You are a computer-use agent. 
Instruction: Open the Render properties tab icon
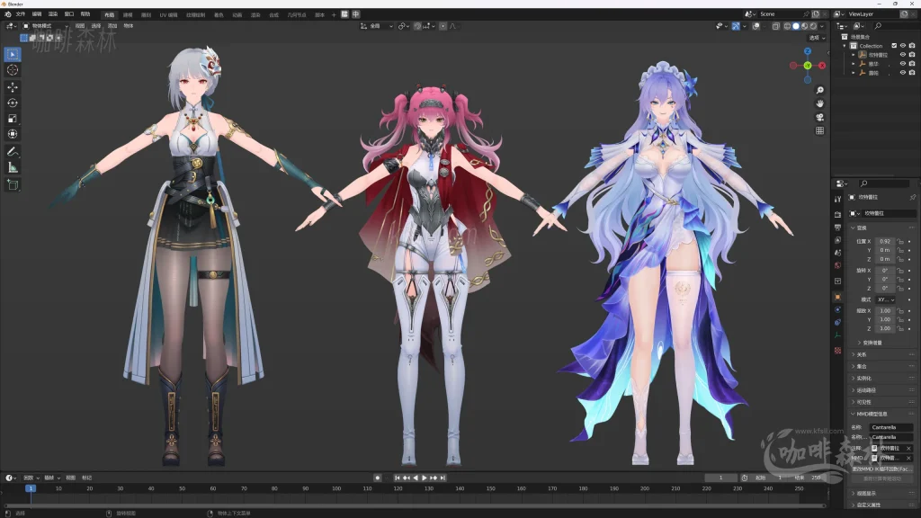coord(837,214)
